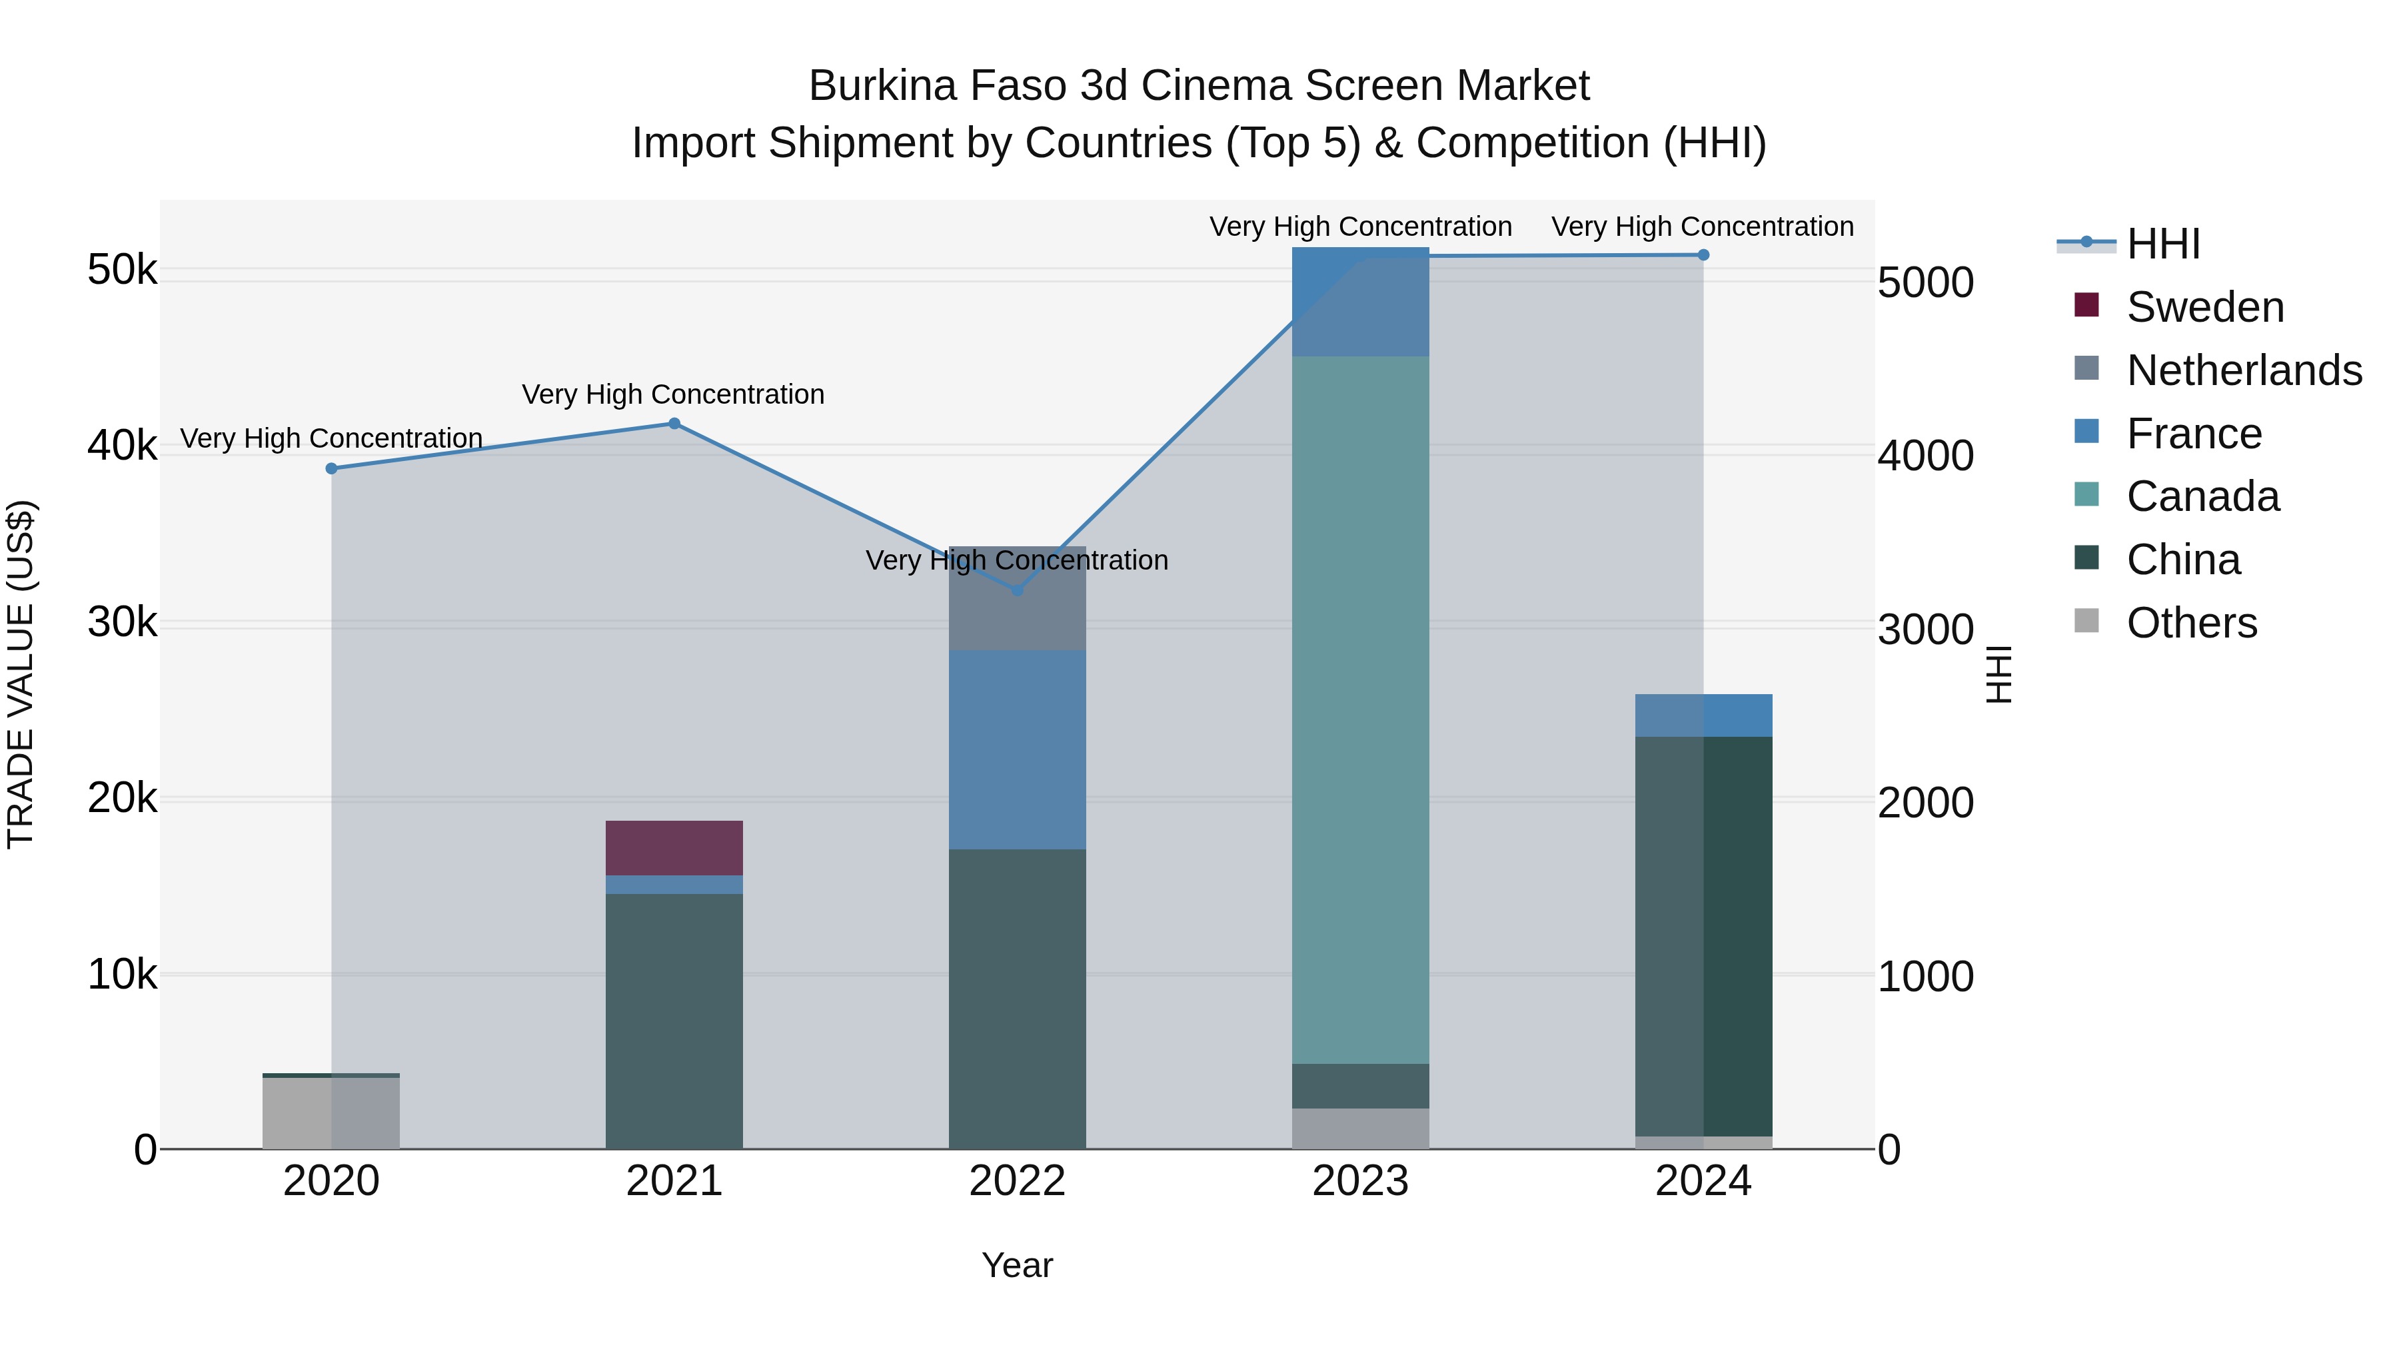The width and height of the screenshot is (2399, 1349).
Task: Click Very High Concentration label above 2024
Action: [x=1703, y=226]
